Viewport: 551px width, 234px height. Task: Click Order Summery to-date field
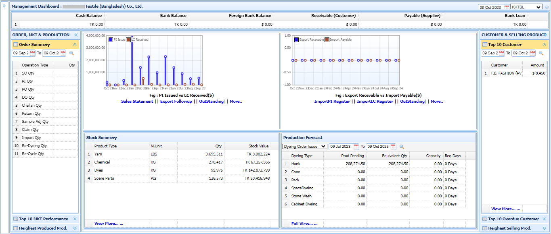point(51,53)
